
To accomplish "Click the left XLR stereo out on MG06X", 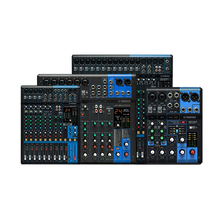I will point(185,97).
